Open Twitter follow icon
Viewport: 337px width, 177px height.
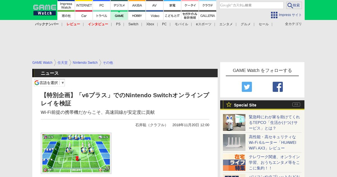point(247,87)
